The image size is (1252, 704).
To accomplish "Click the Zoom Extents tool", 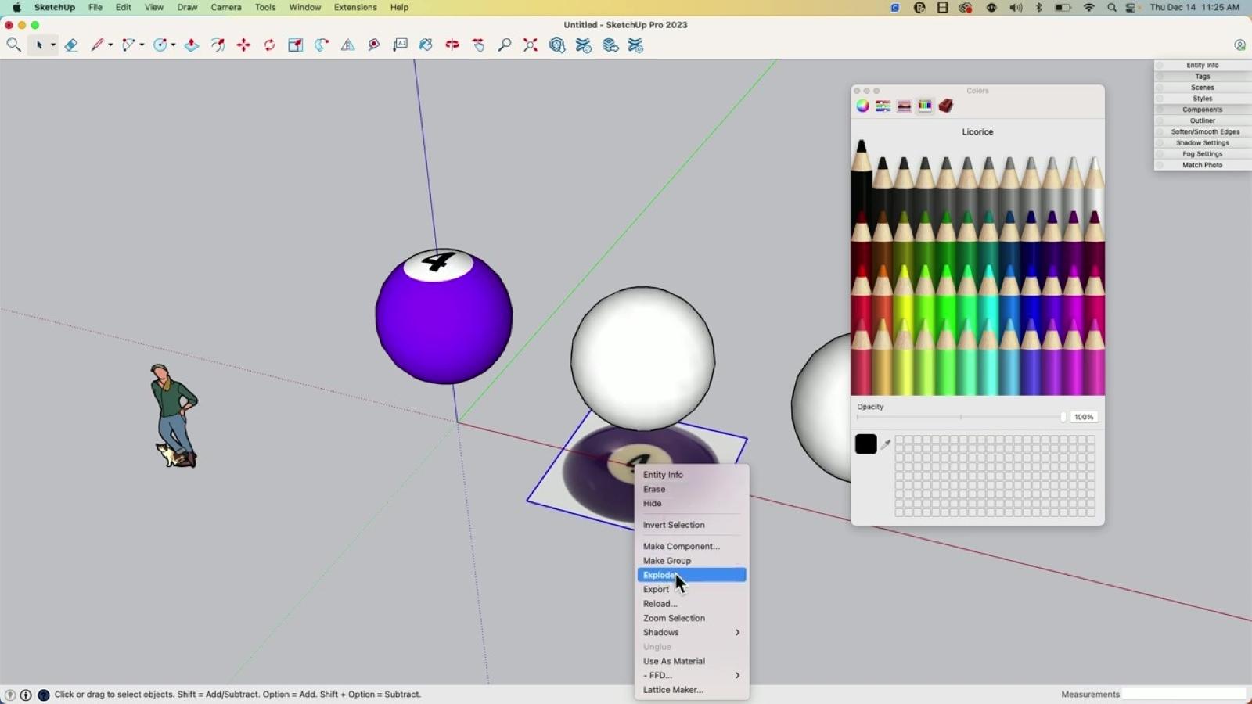I will [531, 45].
